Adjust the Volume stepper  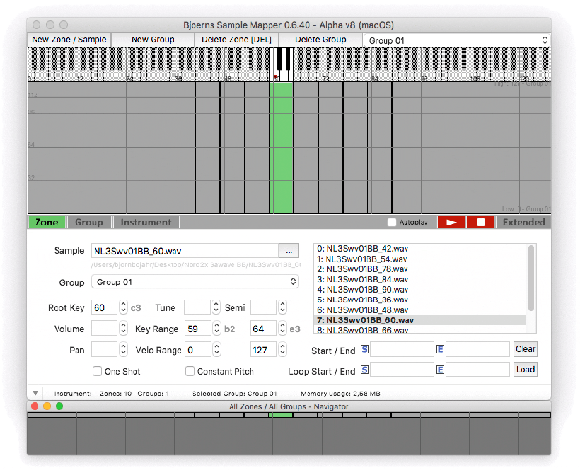[x=123, y=328]
